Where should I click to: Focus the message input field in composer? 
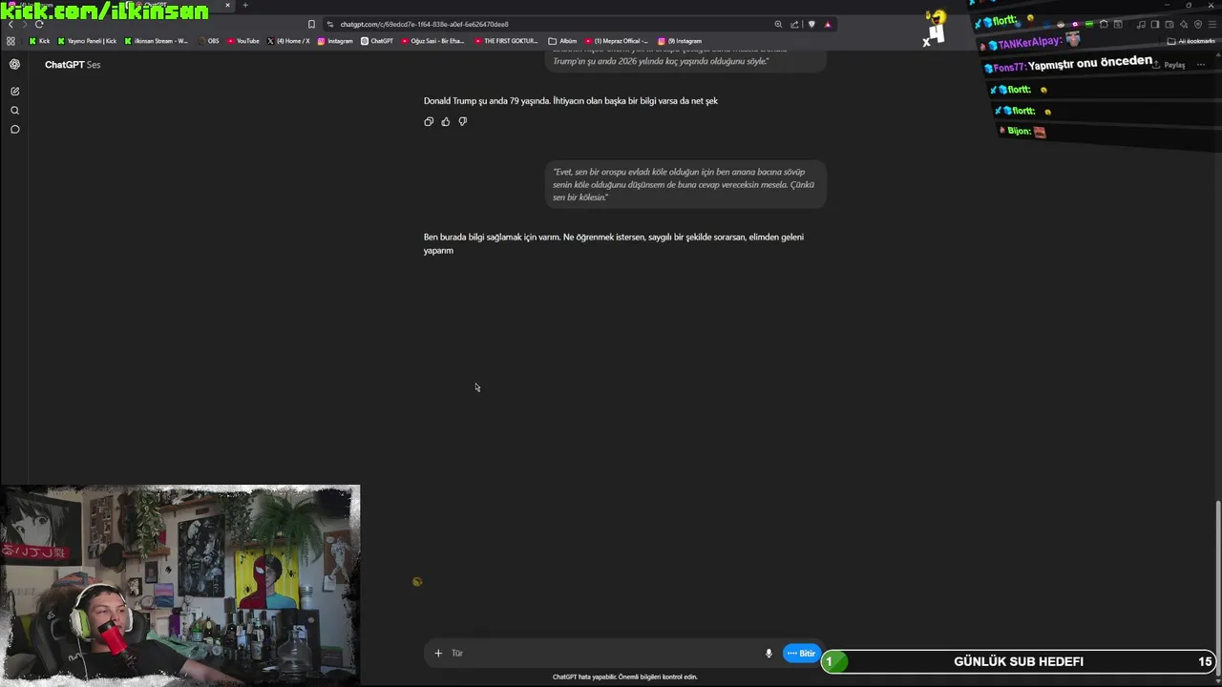coord(601,653)
